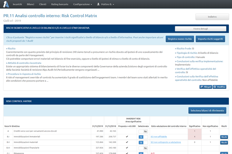The image size is (232, 154).
Task: Click the checkmark in Immobilizzazioni materiali row
Action: click(127, 142)
